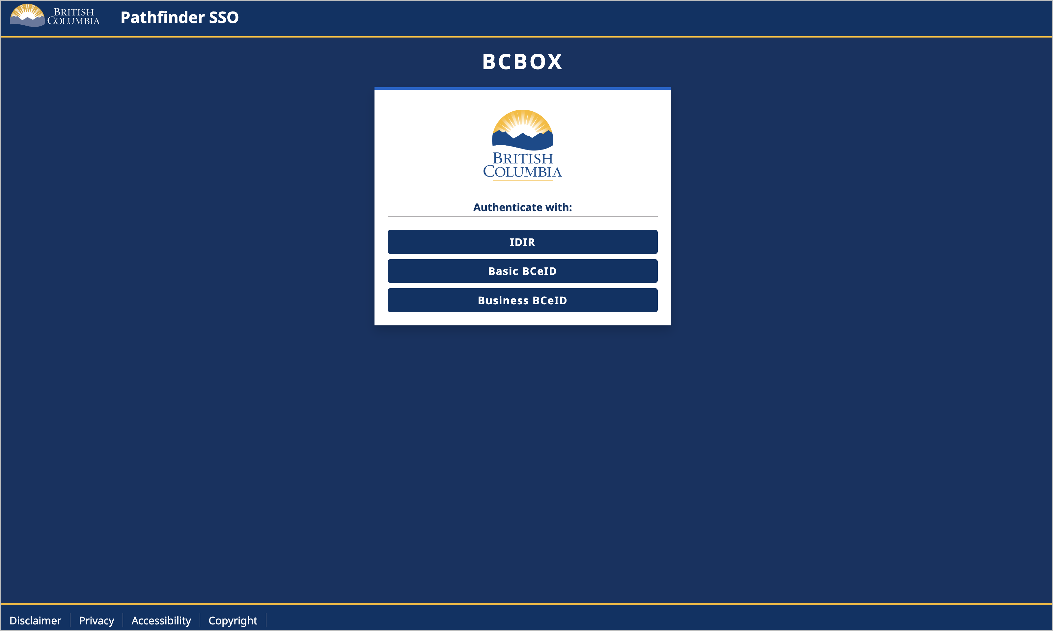Viewport: 1053px width, 631px height.
Task: View the Copyright footer link
Action: pos(233,620)
